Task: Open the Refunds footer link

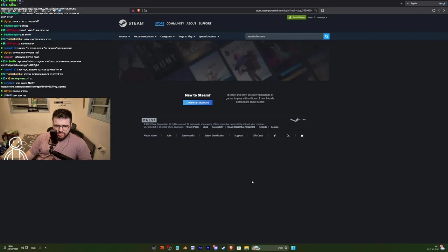Action: coord(262,127)
